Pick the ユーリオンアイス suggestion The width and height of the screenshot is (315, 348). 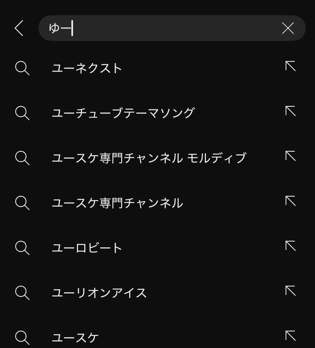99,292
